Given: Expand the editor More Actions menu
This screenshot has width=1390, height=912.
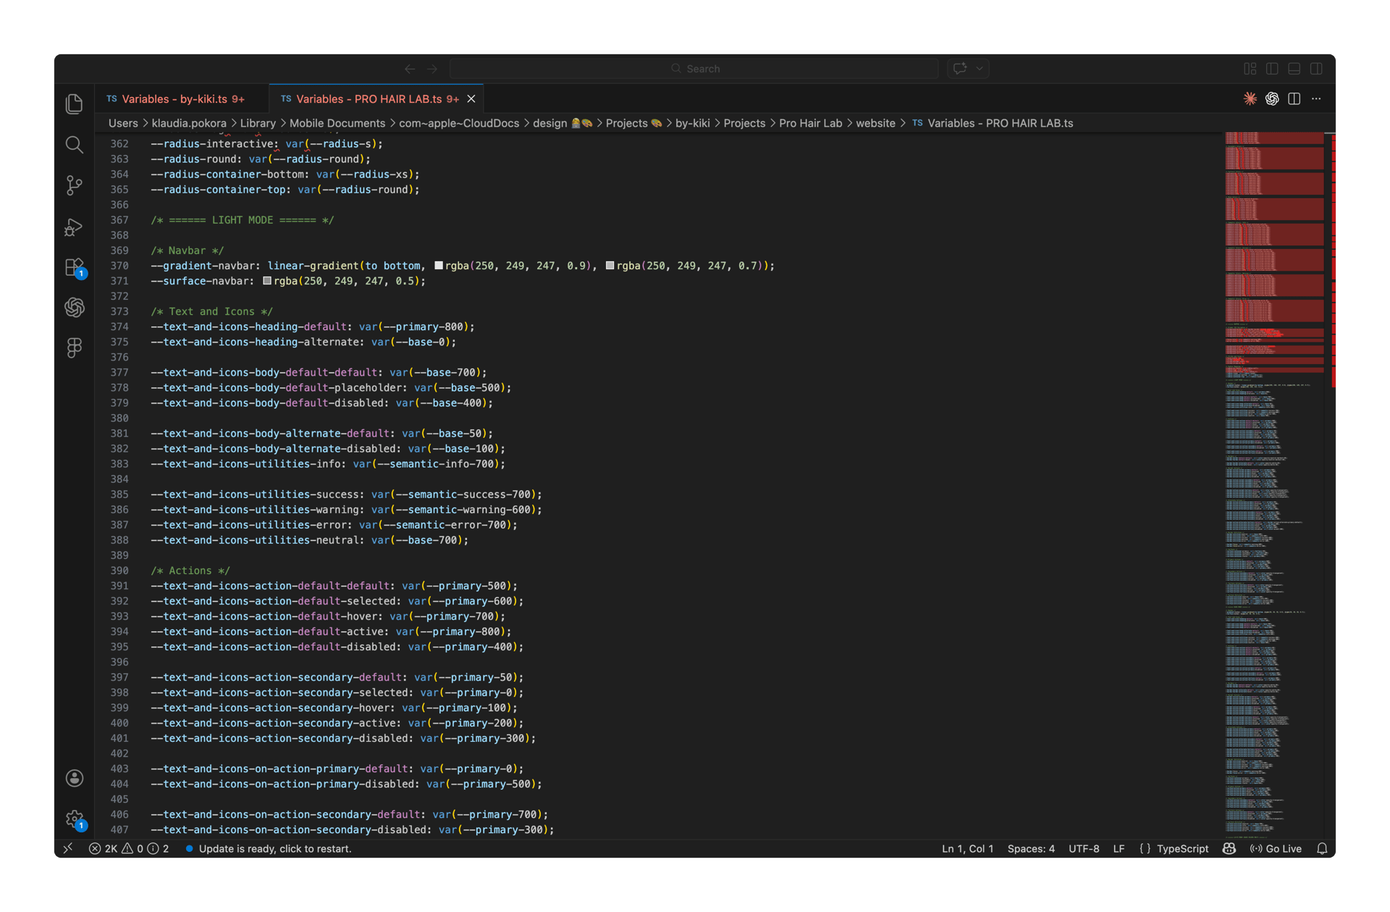Looking at the screenshot, I should tap(1316, 98).
